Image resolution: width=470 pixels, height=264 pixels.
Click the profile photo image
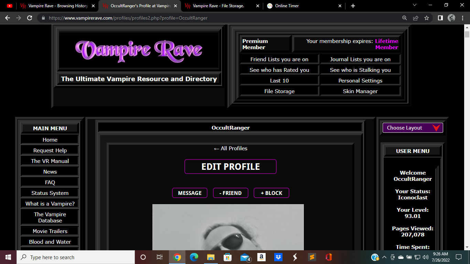[x=228, y=227]
